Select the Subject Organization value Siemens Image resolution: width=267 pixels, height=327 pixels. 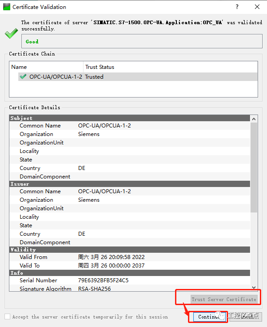[89, 134]
